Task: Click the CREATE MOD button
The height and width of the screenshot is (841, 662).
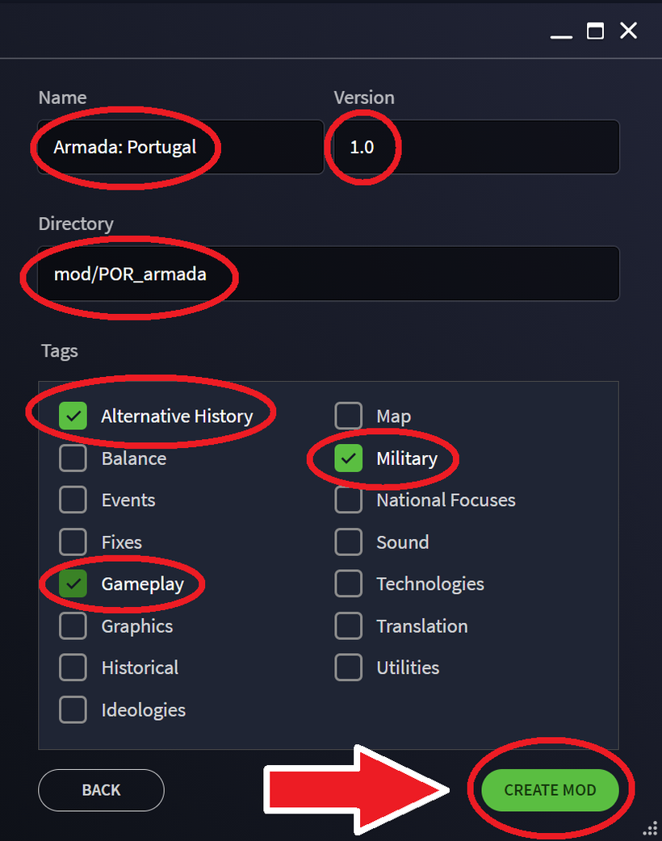Action: tap(550, 790)
